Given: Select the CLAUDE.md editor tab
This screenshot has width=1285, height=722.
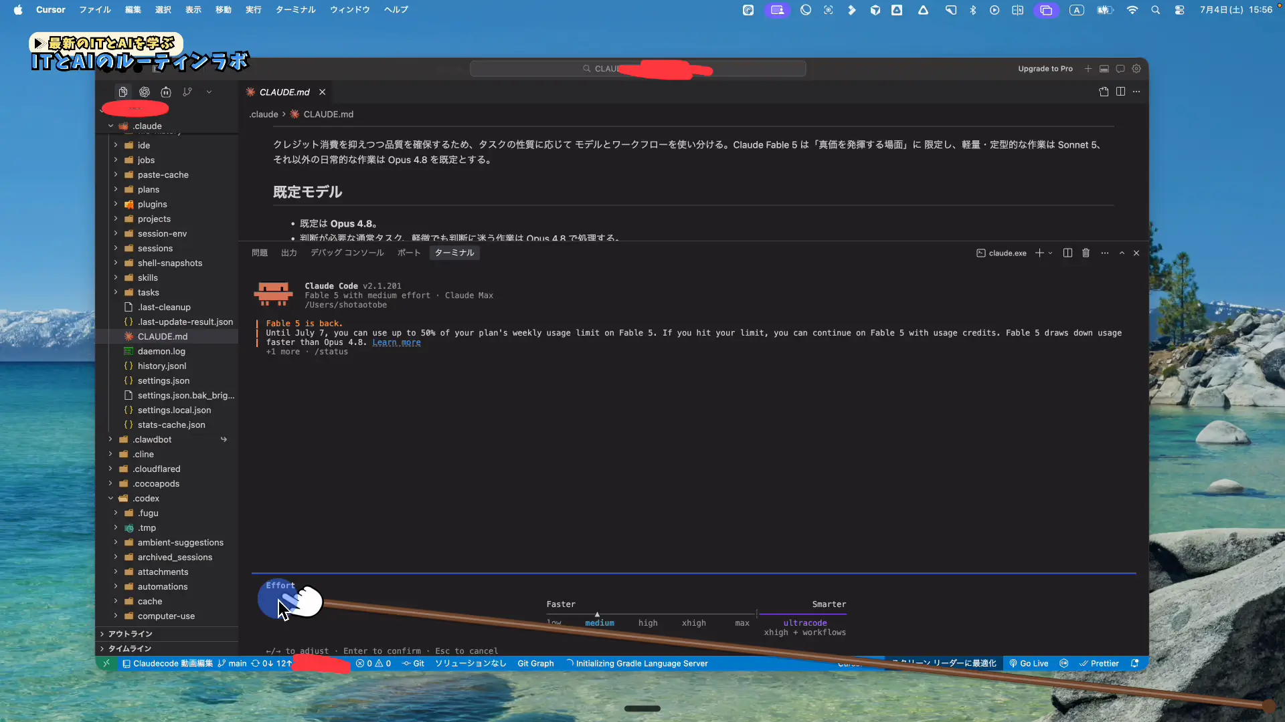Looking at the screenshot, I should (x=285, y=92).
